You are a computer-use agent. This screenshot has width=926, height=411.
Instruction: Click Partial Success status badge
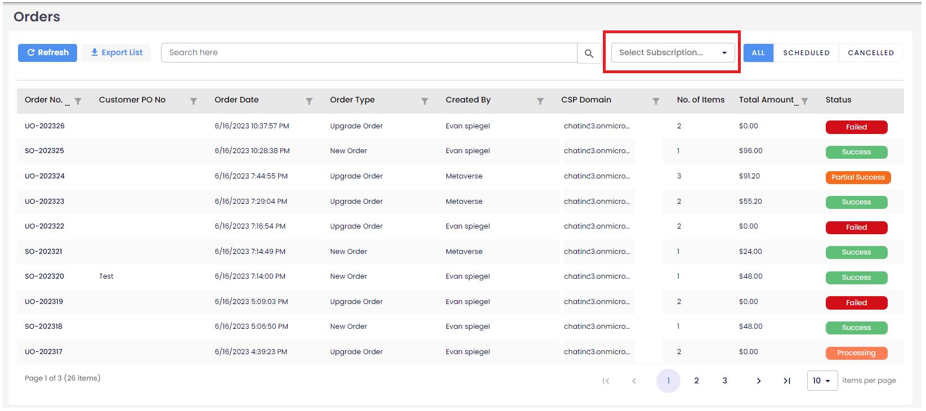coord(858,177)
